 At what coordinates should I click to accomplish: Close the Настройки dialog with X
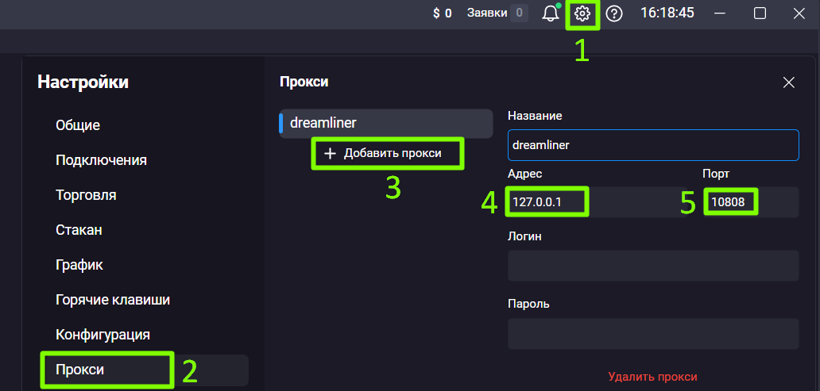(788, 82)
